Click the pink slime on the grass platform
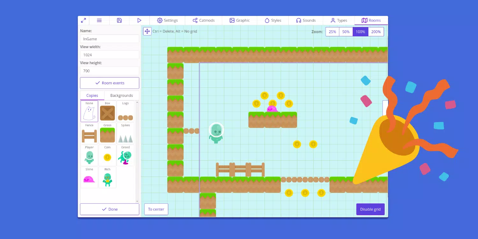The image size is (478, 239). coord(272,109)
